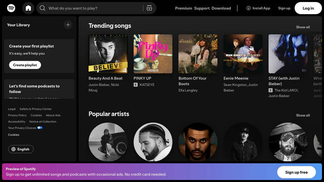Screen dimensions: 324x182
Task: Open PINKY UP album cover
Action: 153,54
